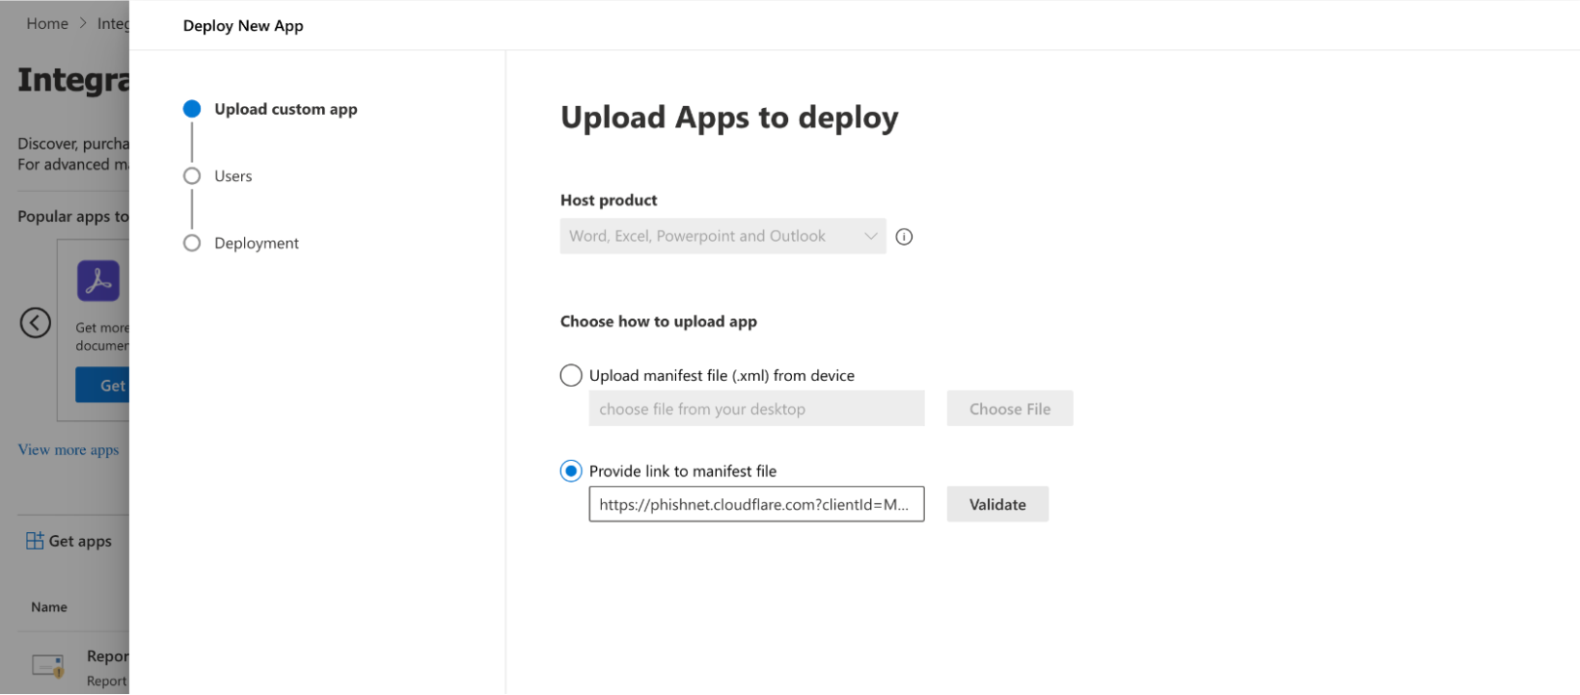Click the Adobe Acrobat app icon
The image size is (1580, 695).
(x=98, y=281)
